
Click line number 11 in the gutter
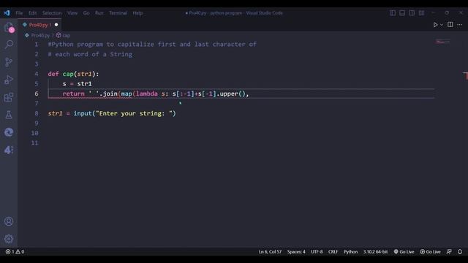click(34, 143)
